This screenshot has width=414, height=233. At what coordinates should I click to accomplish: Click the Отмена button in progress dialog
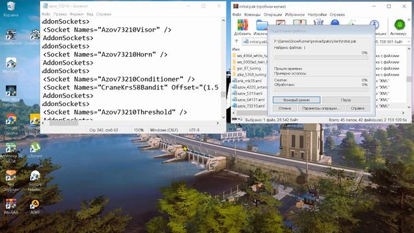tap(285, 108)
